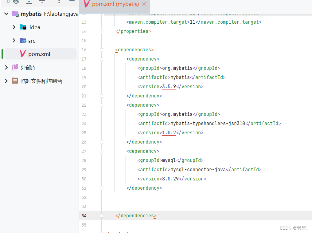Screen dimensions: 312x233
Task: Click the .idea folder icon
Action: [23, 27]
